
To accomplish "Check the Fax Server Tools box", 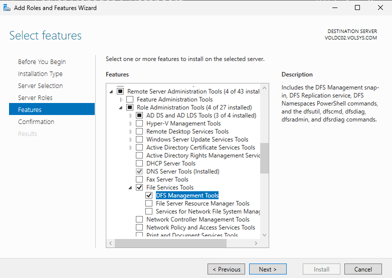I will [139, 179].
